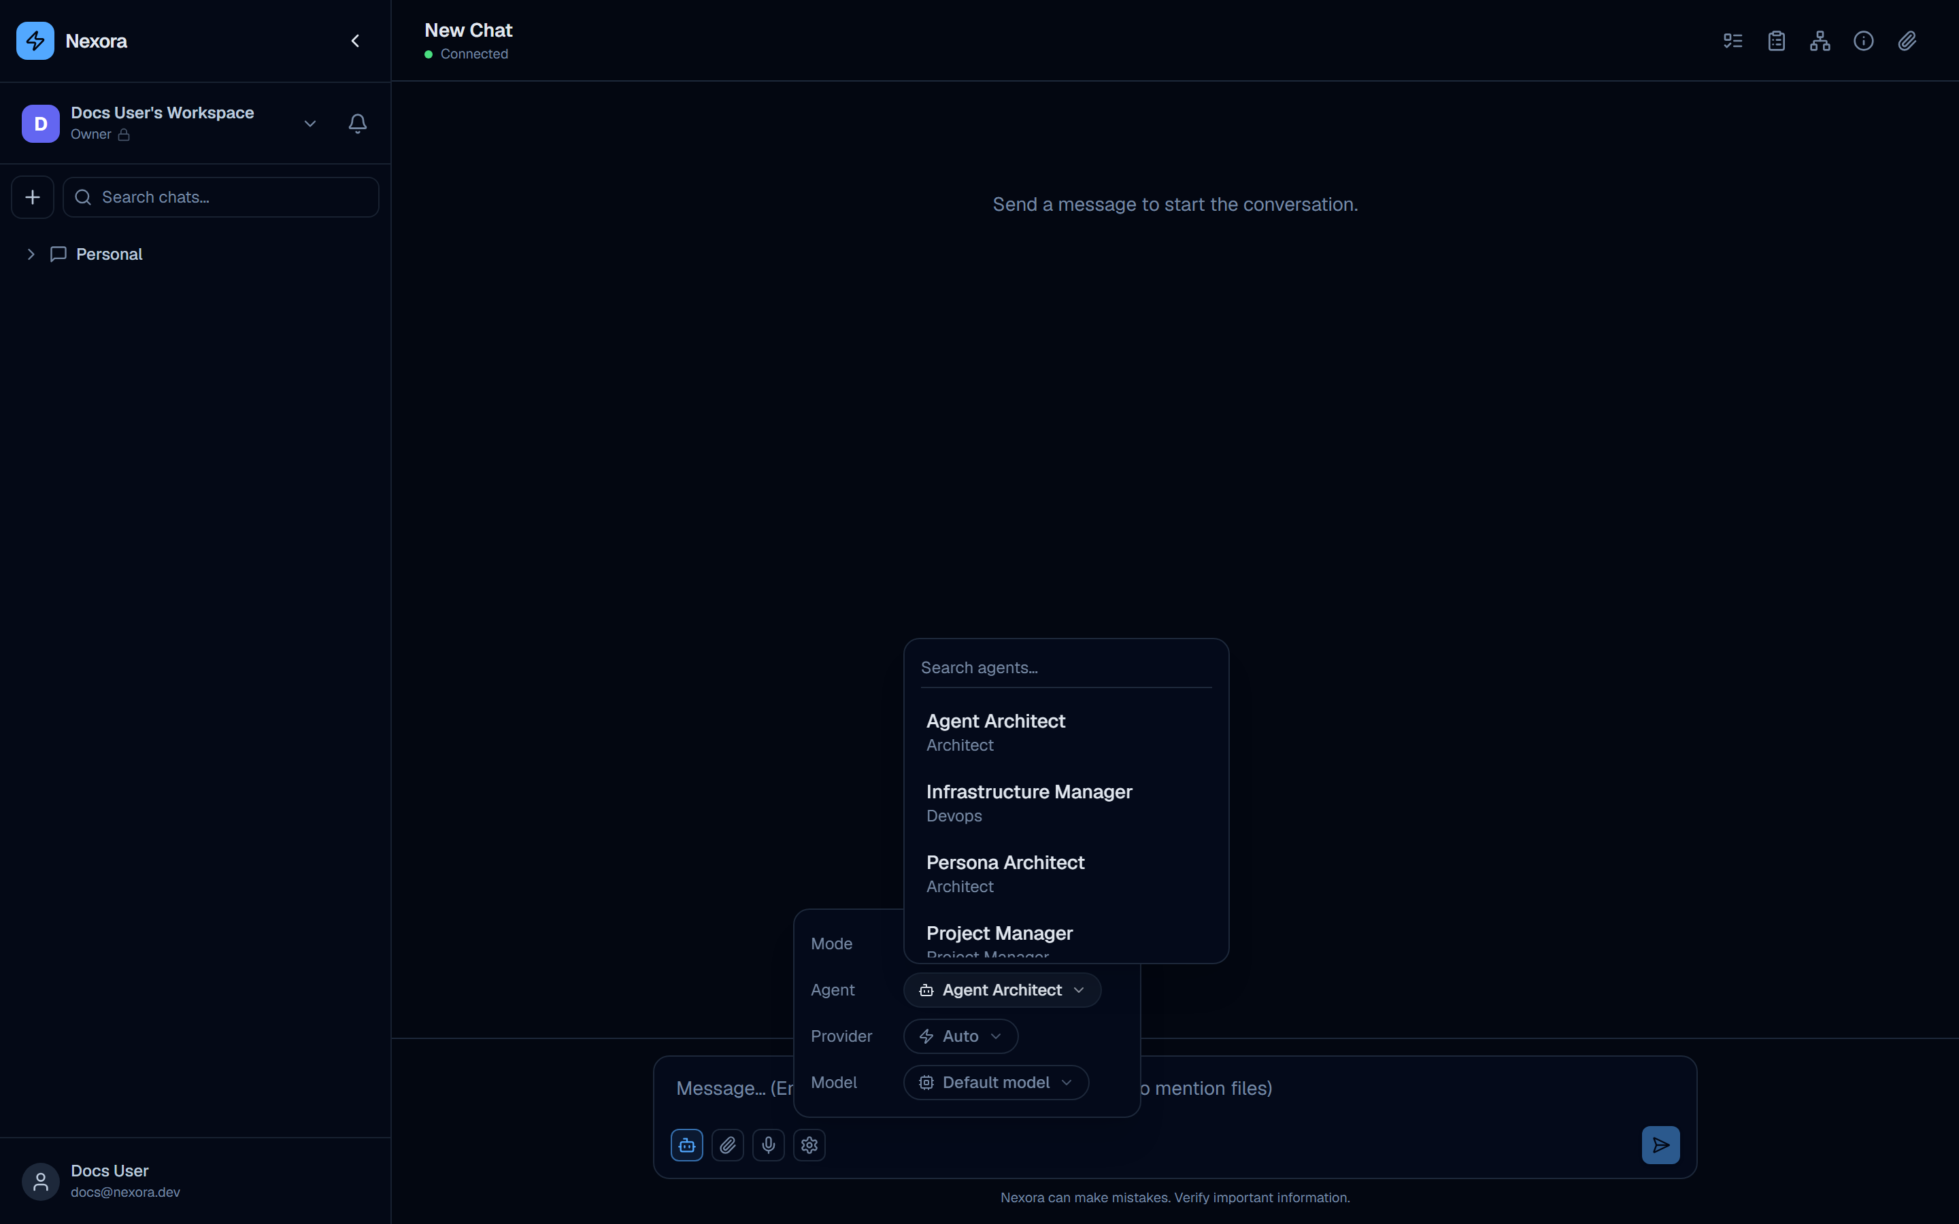Click the Provider label in the settings popup
The image size is (1959, 1224).
tap(841, 1036)
